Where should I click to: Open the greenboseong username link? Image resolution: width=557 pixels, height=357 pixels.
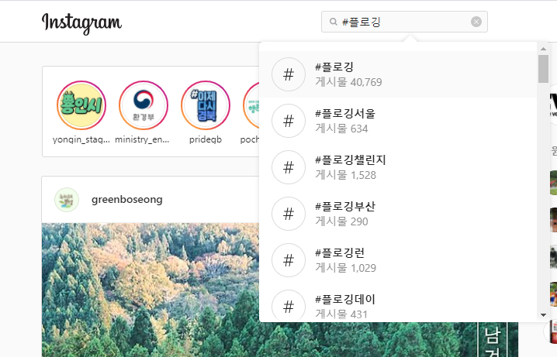tap(126, 200)
